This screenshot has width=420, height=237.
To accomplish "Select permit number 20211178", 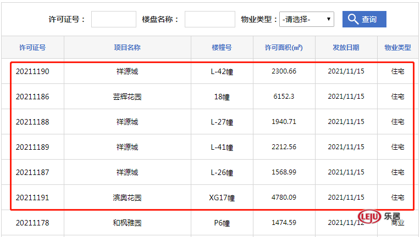I will point(32,223).
